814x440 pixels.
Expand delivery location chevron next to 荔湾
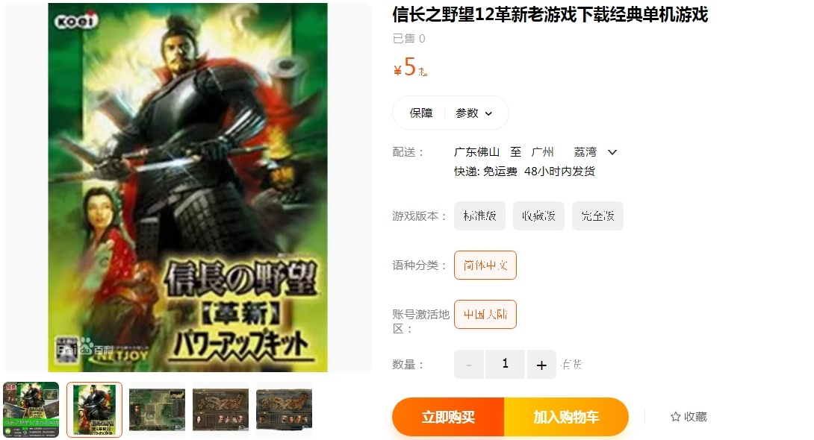tap(612, 152)
